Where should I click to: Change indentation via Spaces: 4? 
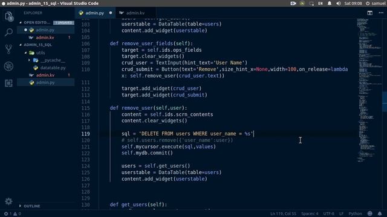coord(310,213)
